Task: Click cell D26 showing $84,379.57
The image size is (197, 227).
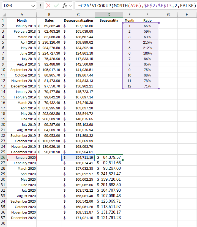Action: pyautogui.click(x=109, y=157)
